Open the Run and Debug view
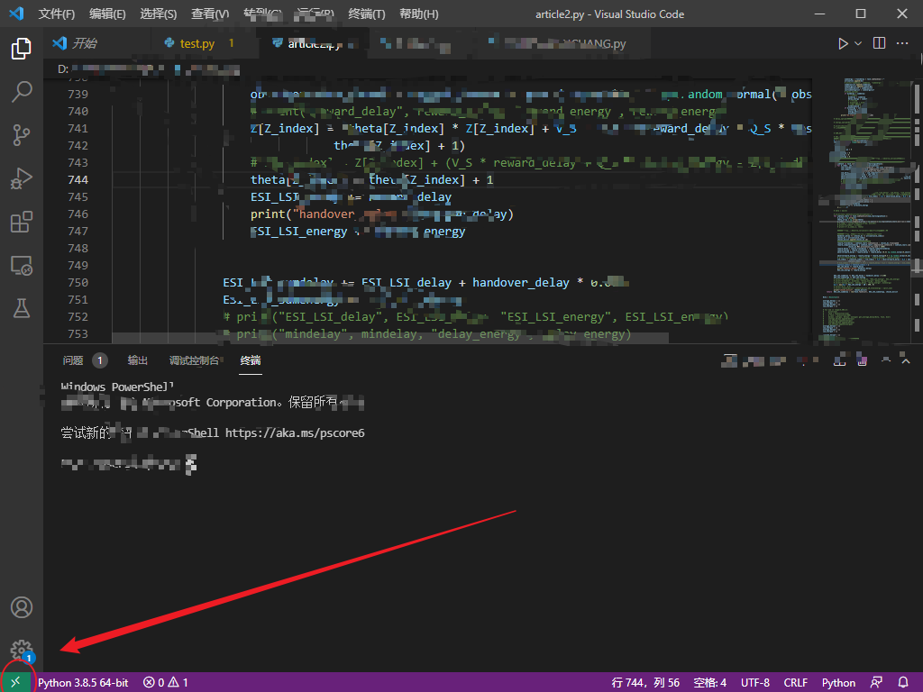This screenshot has width=923, height=692. [x=22, y=178]
